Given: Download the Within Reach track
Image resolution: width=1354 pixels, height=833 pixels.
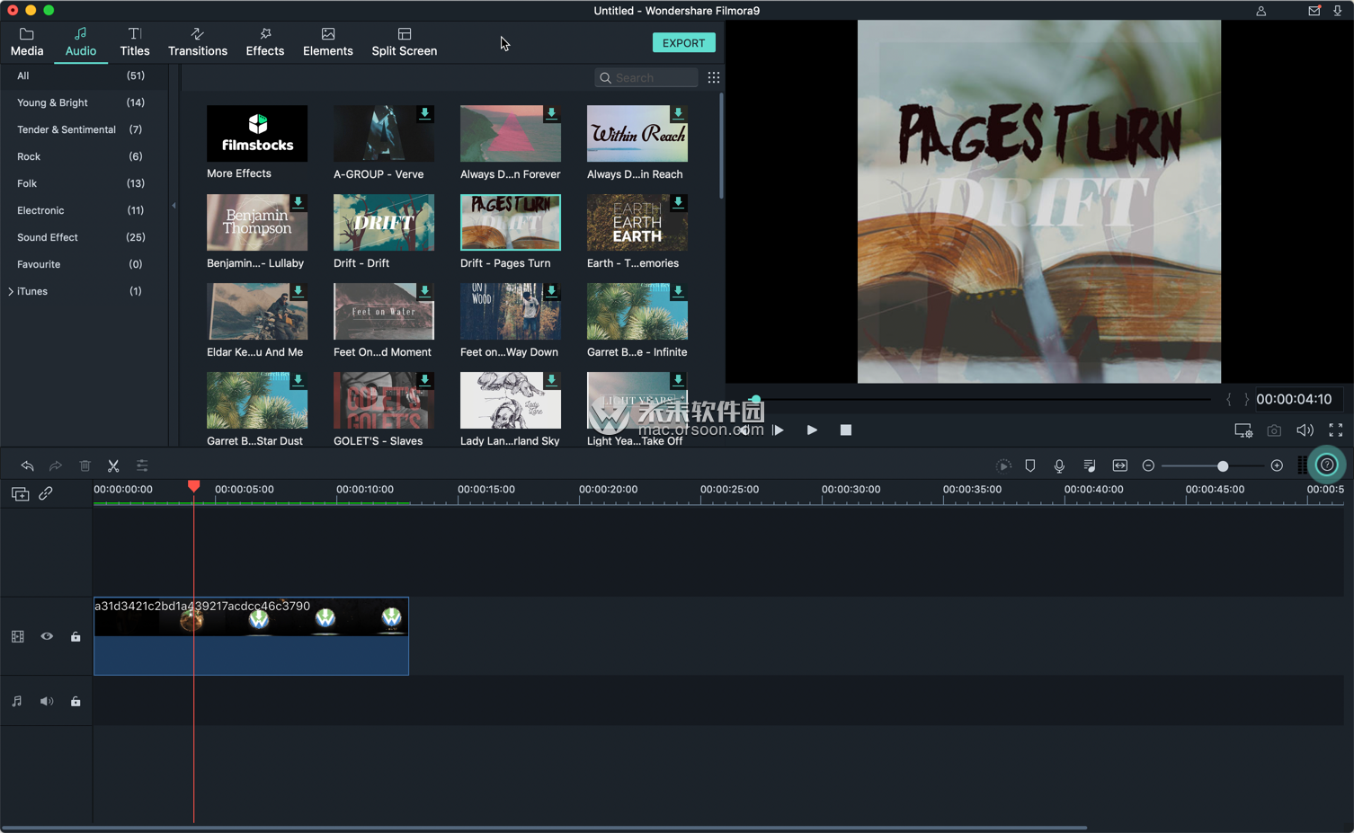Looking at the screenshot, I should (x=678, y=114).
